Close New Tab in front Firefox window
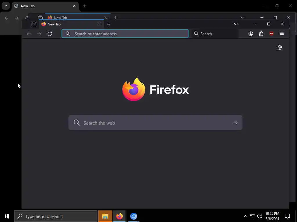The image size is (297, 222). coord(99,24)
